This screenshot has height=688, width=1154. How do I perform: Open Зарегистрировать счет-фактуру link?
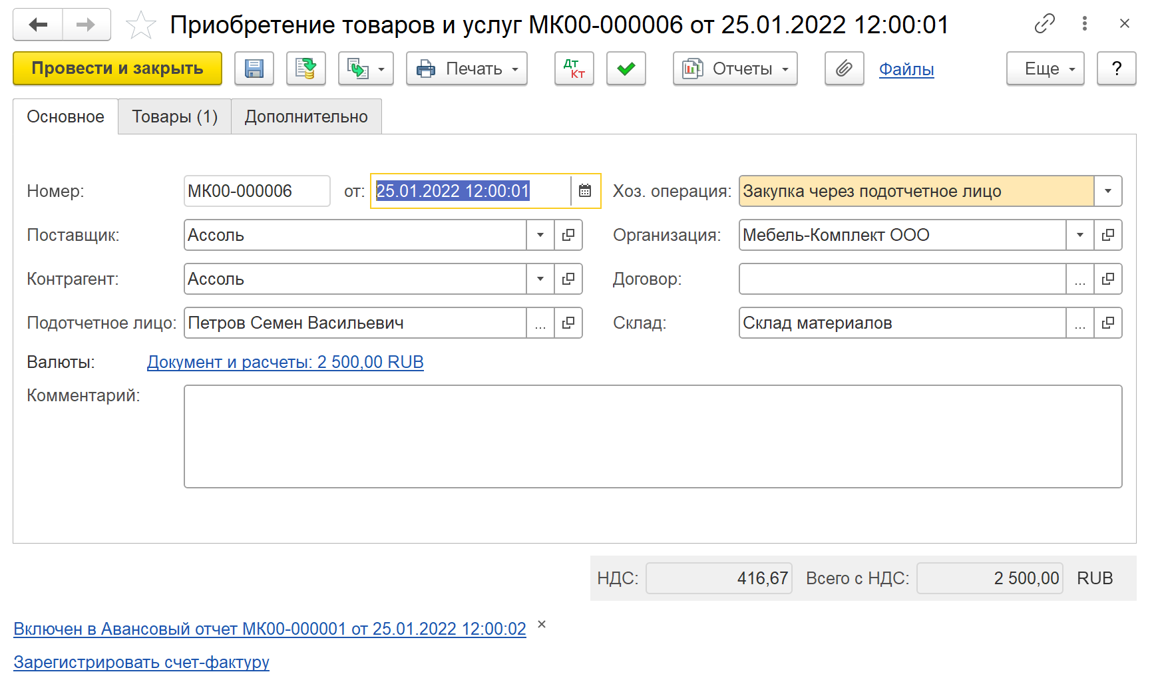141,662
